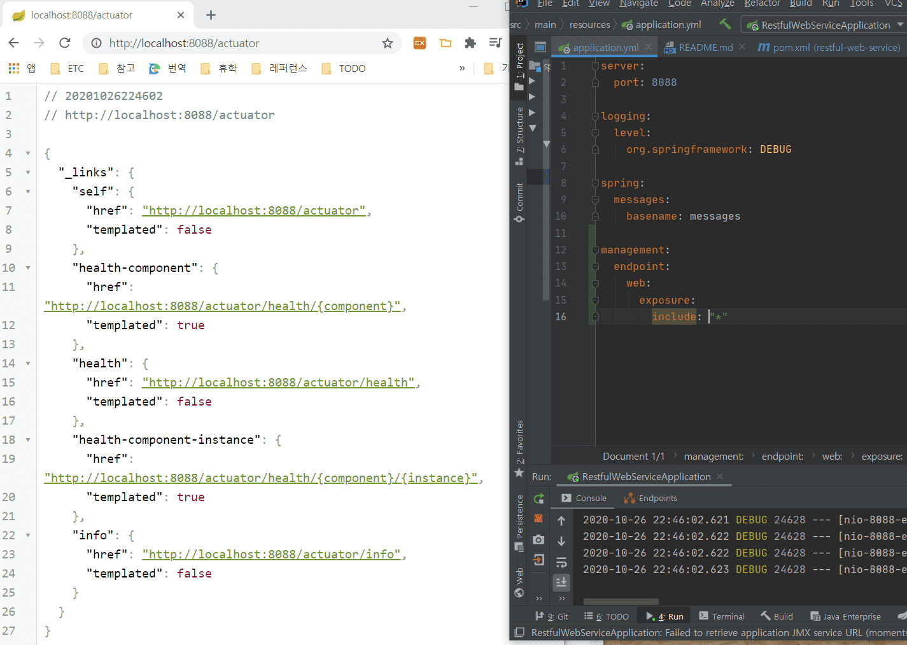Click the hammer Build Project icon
The height and width of the screenshot is (645, 907).
point(725,25)
